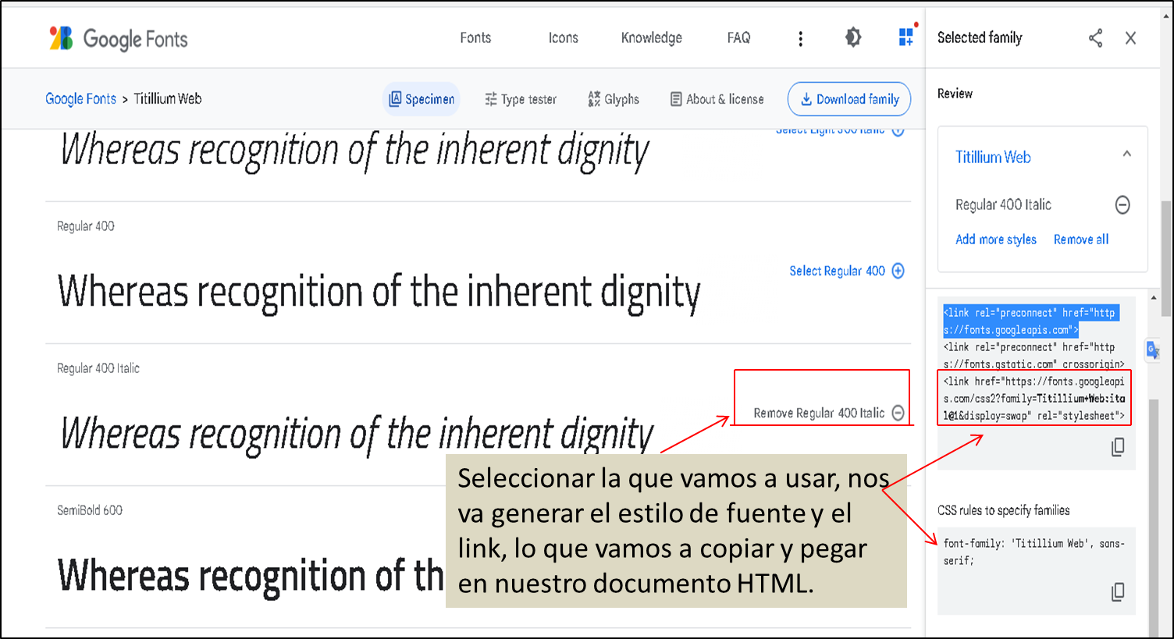The width and height of the screenshot is (1174, 639).
Task: Select the Regular 400 style
Action: click(x=847, y=271)
